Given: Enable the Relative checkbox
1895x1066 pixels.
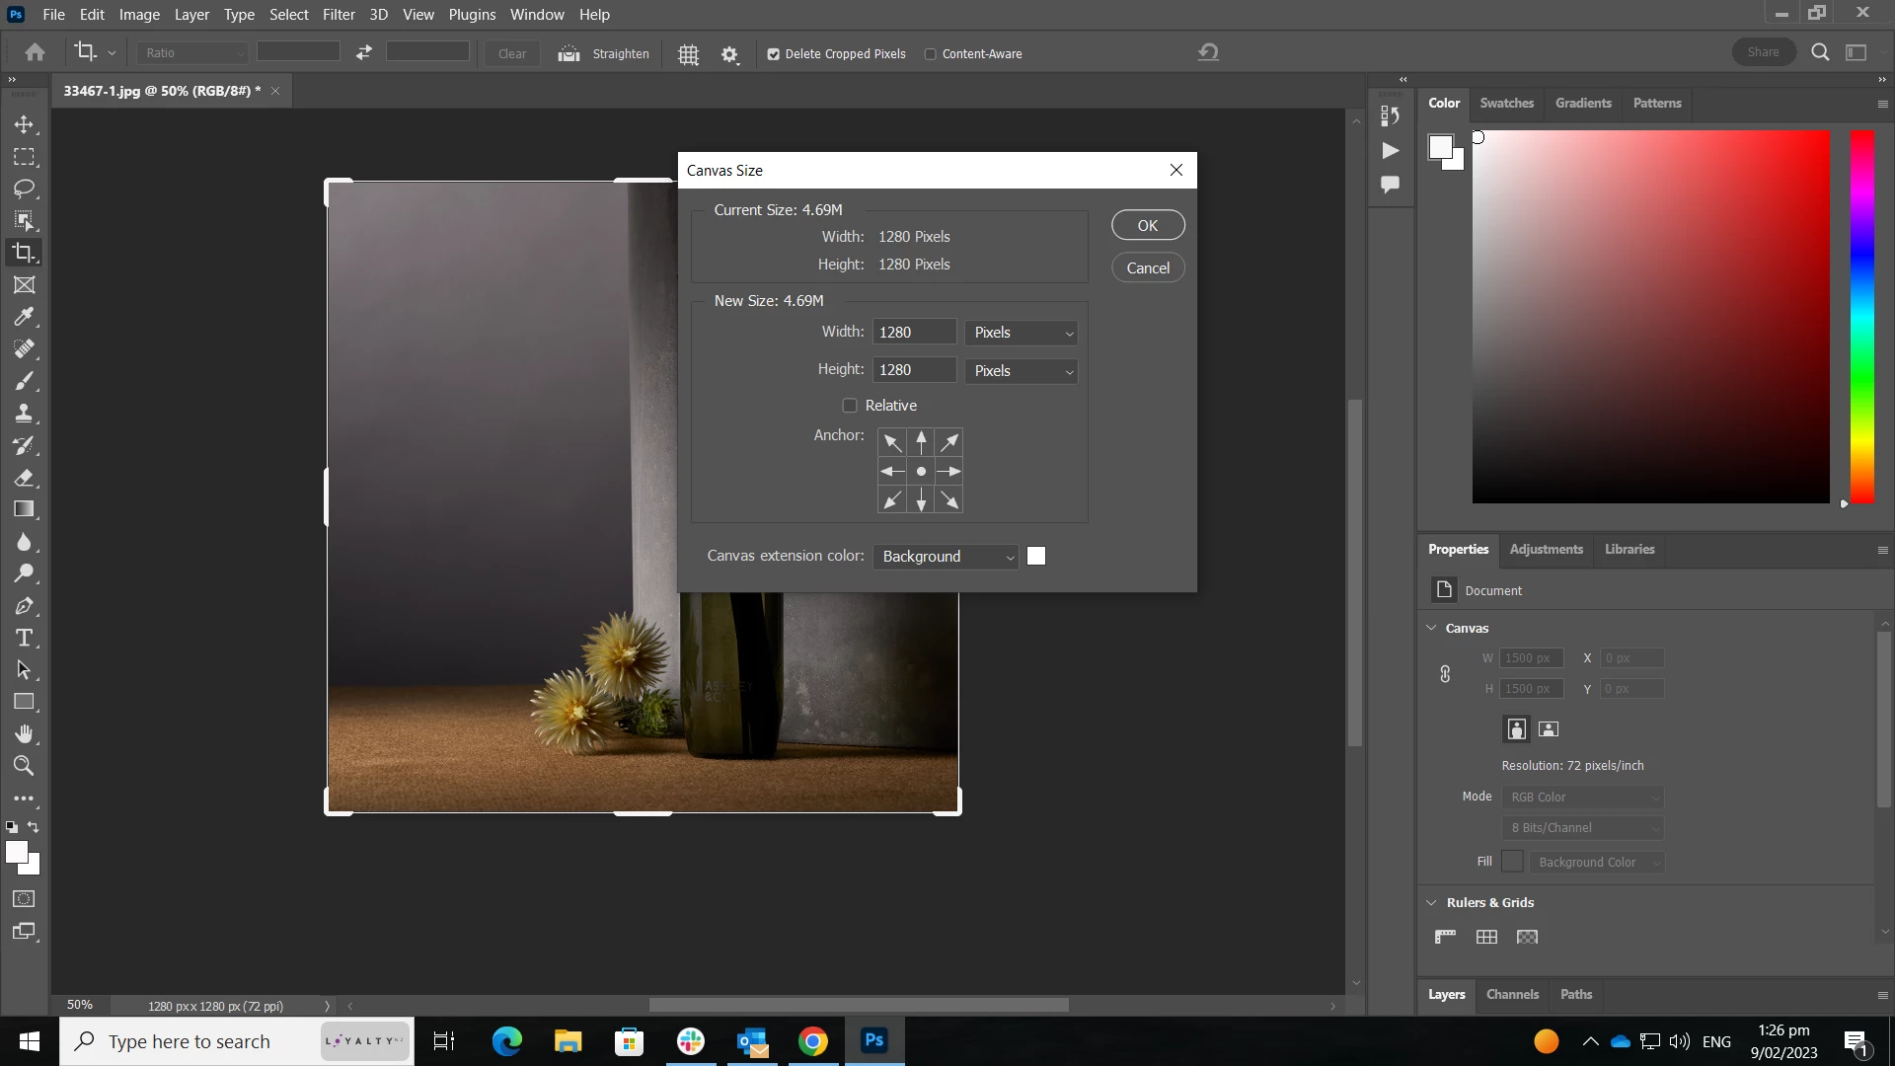Looking at the screenshot, I should pyautogui.click(x=850, y=406).
